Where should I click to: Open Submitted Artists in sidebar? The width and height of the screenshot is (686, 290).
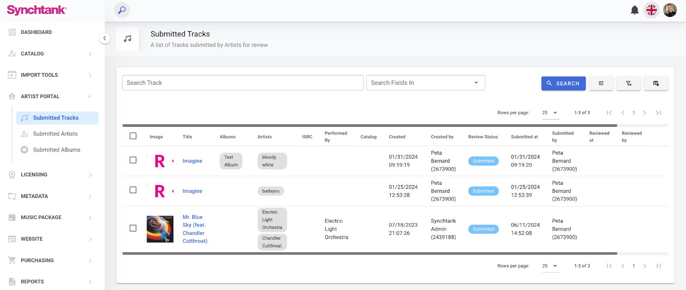tap(55, 134)
